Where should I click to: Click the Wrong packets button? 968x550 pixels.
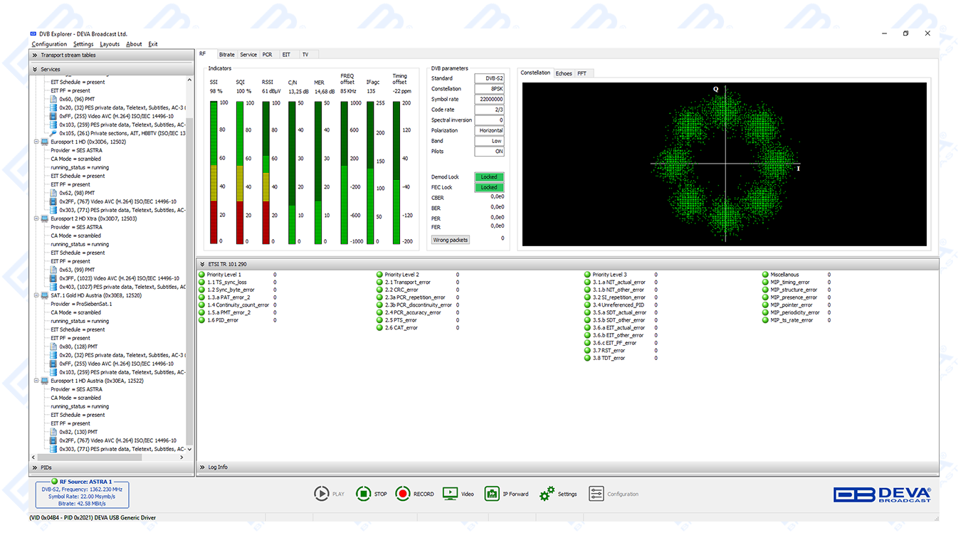[x=451, y=240]
